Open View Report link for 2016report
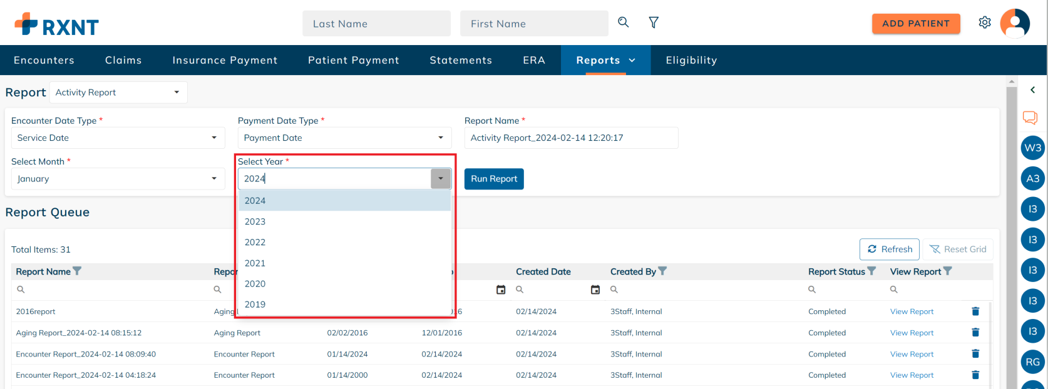 (911, 311)
